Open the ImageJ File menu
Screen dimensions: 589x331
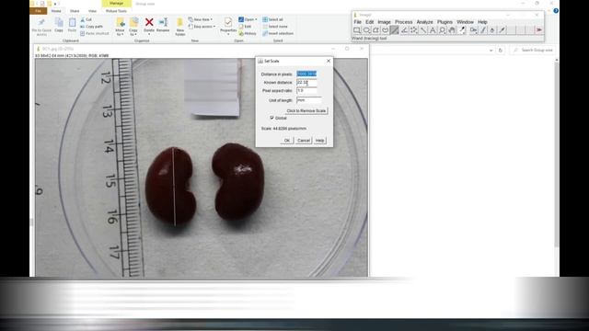pos(358,22)
